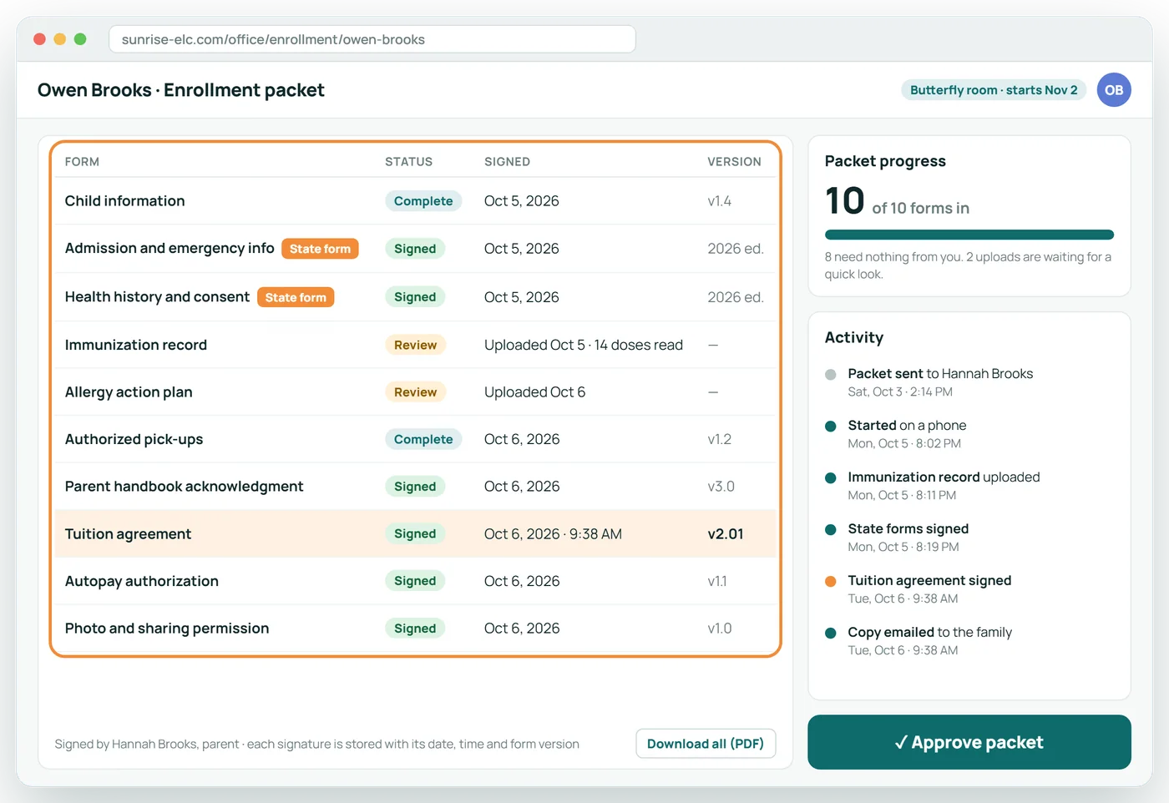Screen dimensions: 1169x803
Task: Click Review status on Allergy action plan
Action: coord(415,392)
